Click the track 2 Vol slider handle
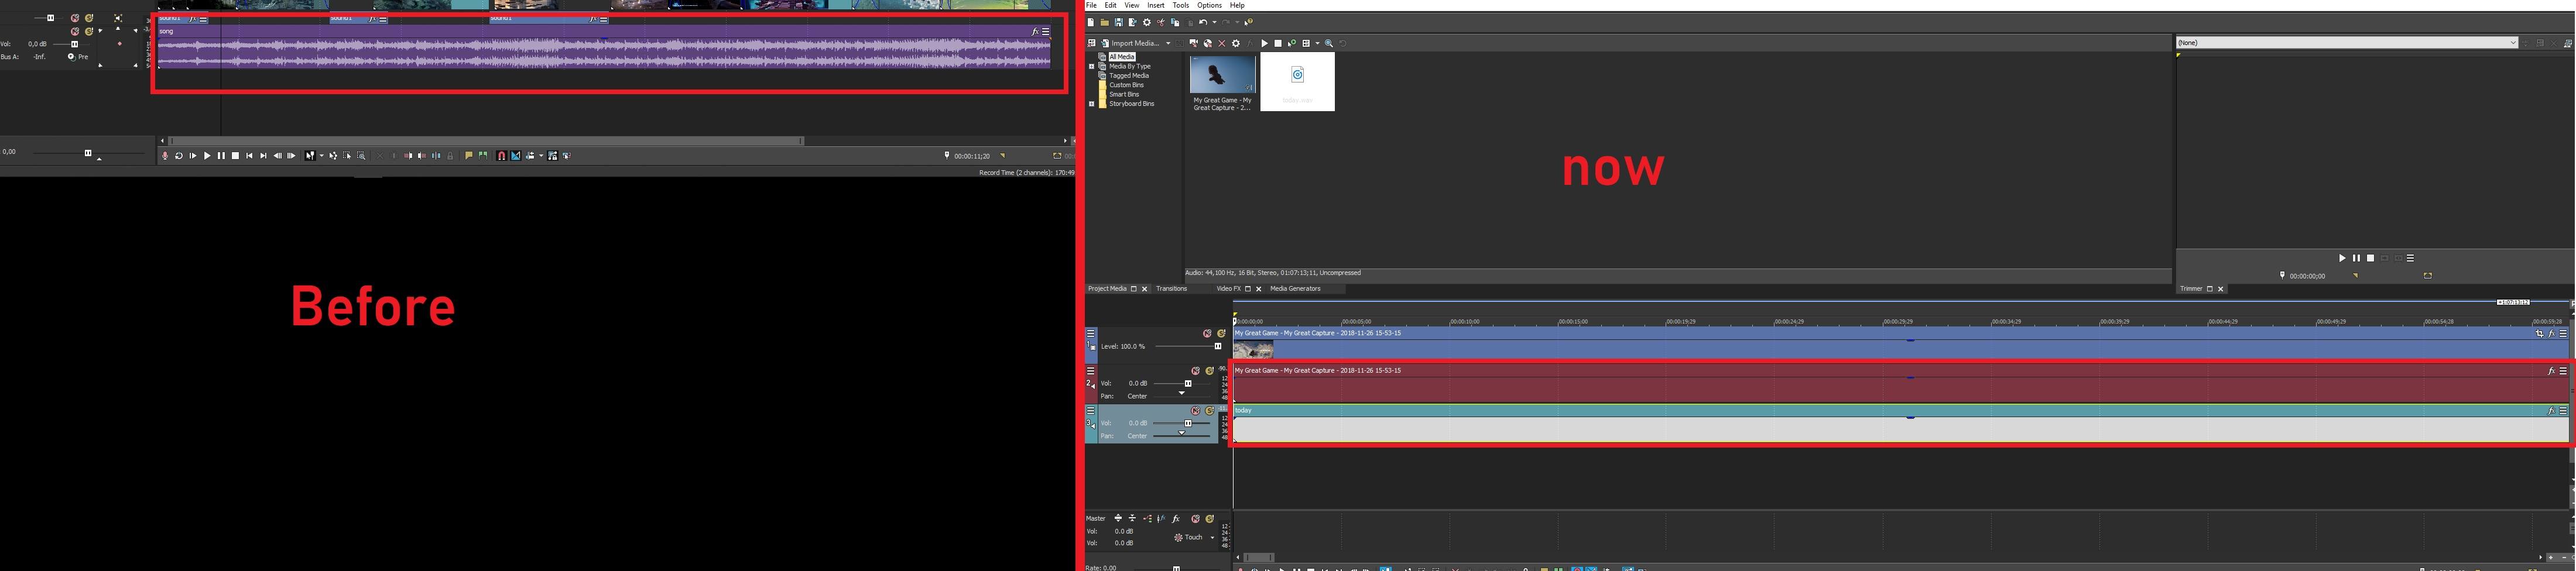 coord(1188,384)
